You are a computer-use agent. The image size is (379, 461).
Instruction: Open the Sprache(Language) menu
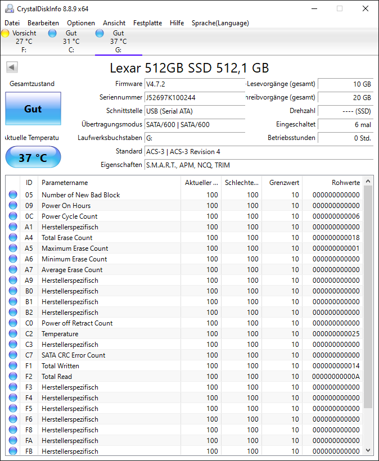click(220, 23)
